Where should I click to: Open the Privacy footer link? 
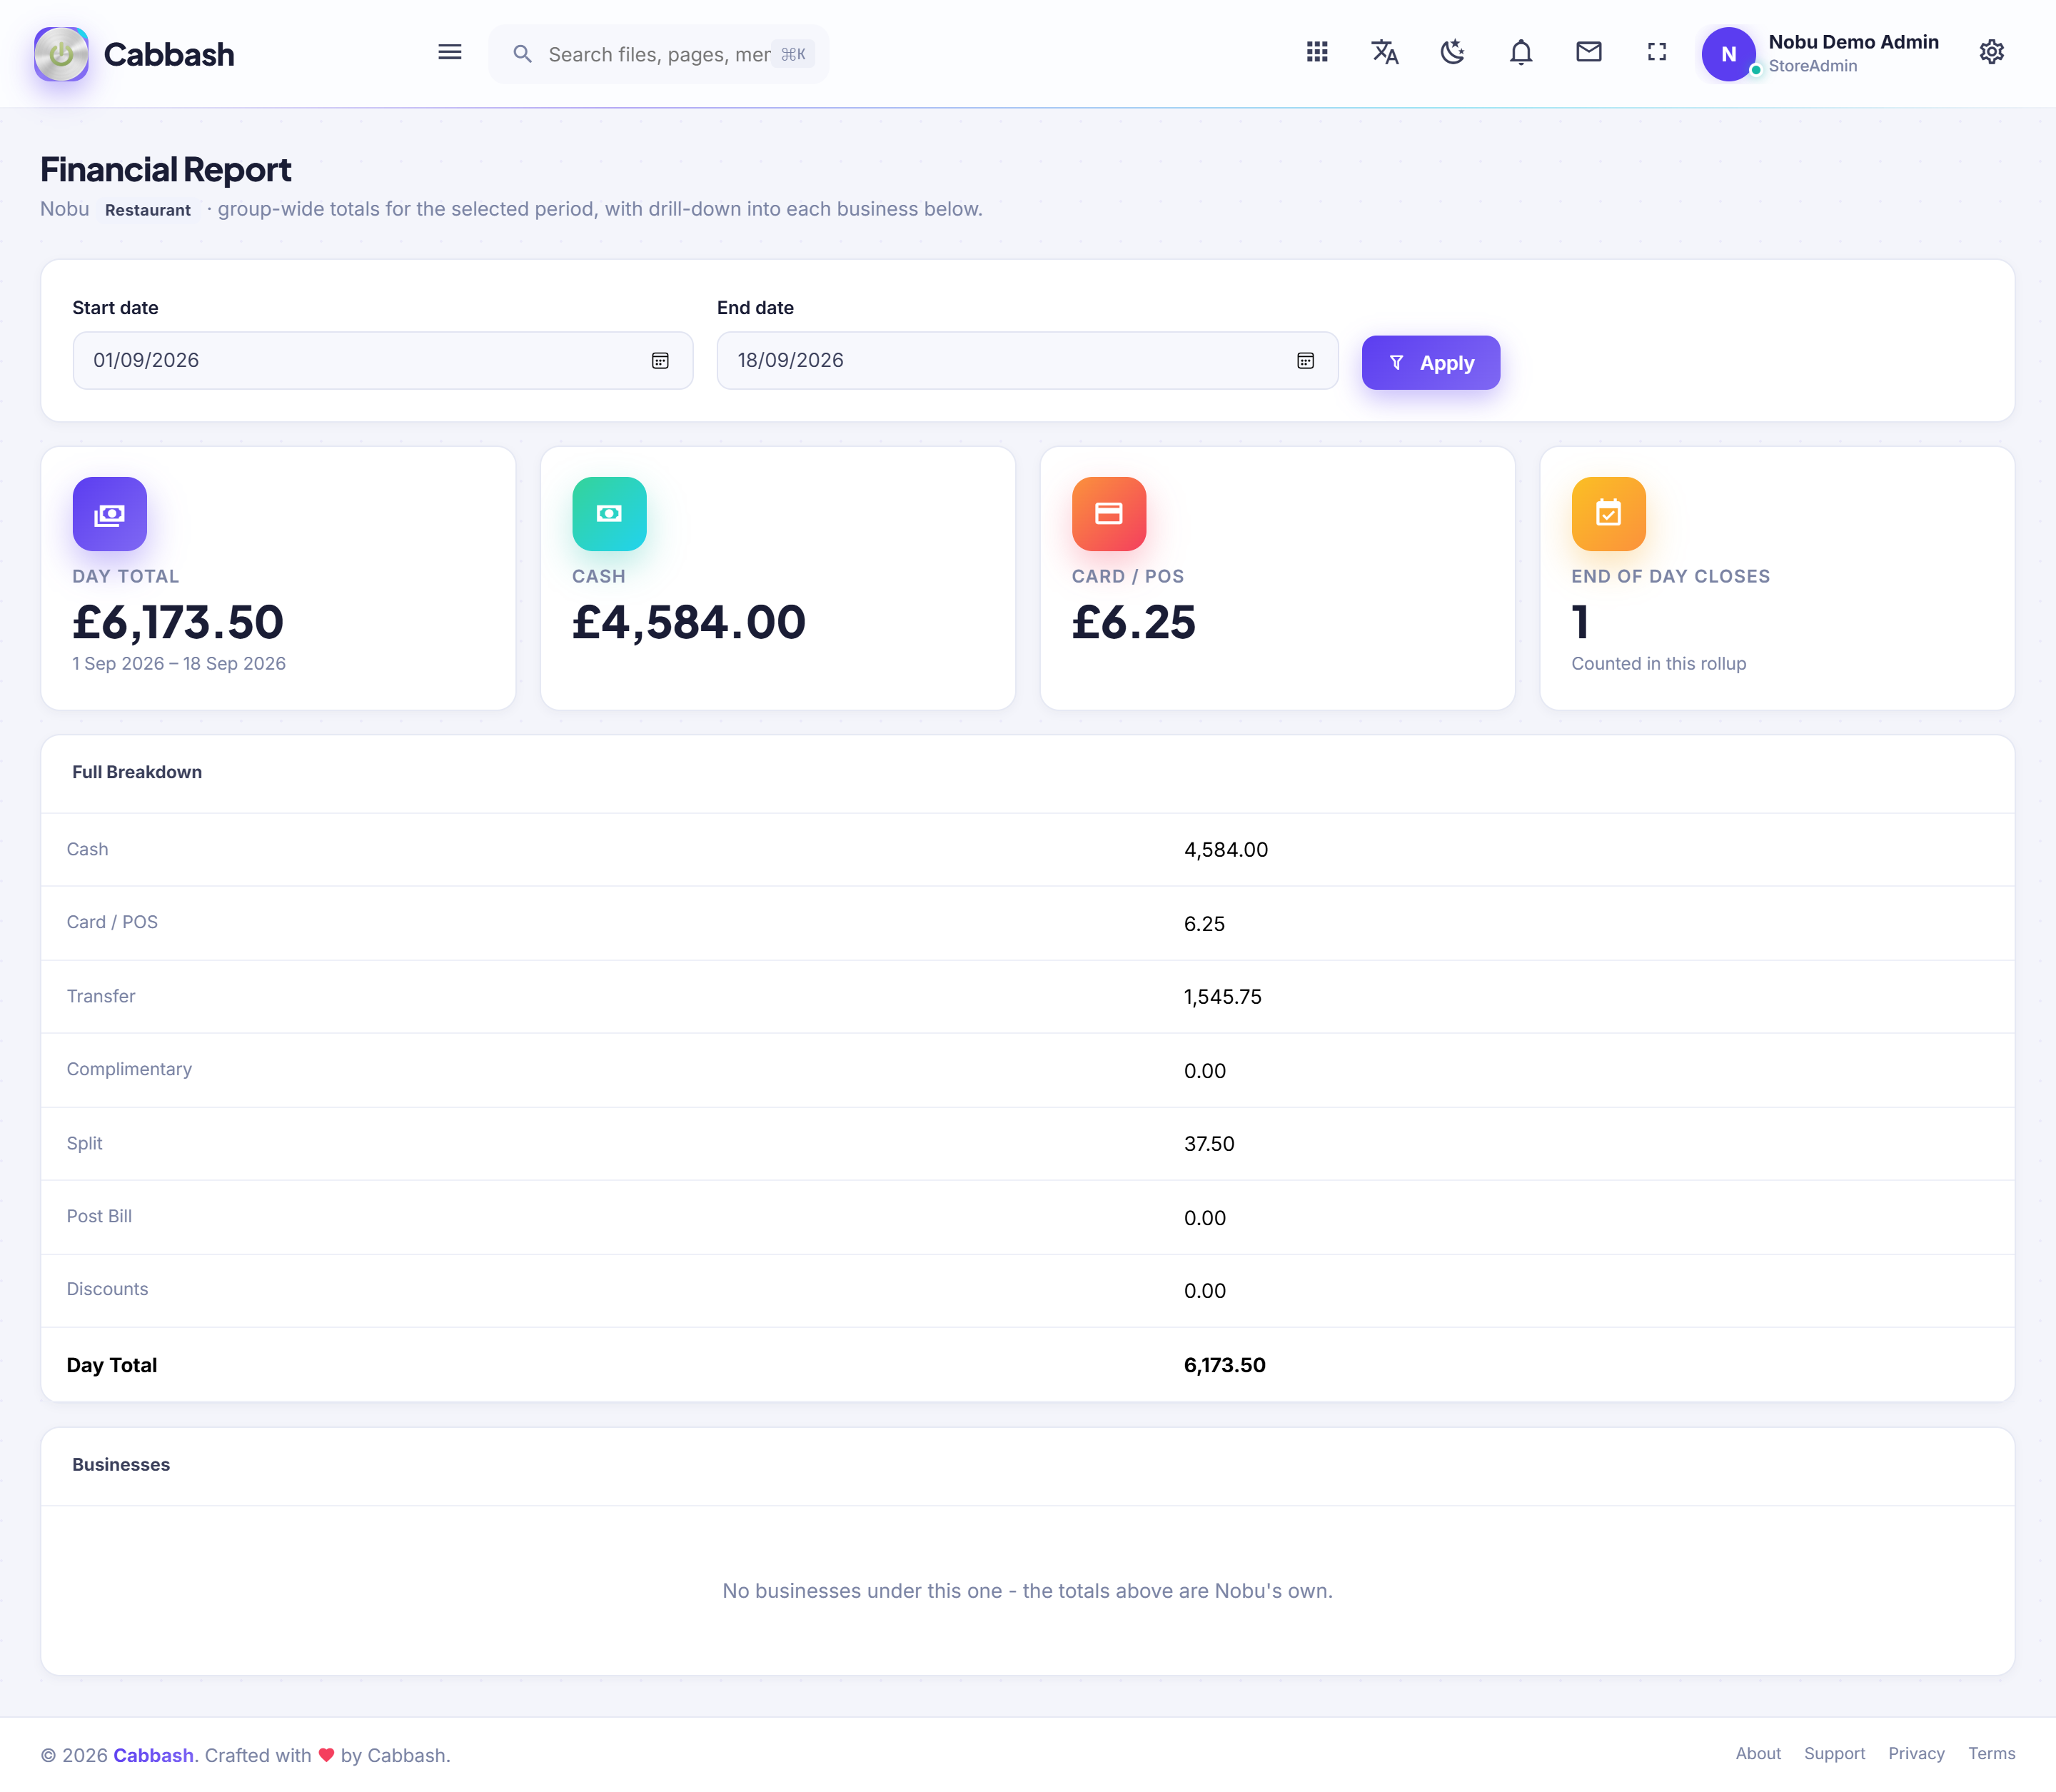click(1916, 1754)
